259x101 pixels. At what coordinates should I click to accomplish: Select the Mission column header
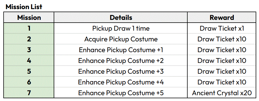pos(29,17)
